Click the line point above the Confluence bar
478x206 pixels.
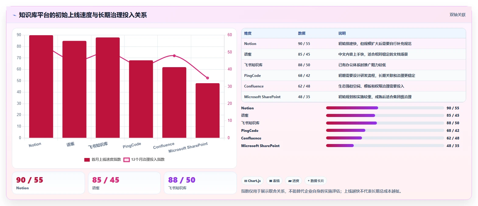click(174, 56)
